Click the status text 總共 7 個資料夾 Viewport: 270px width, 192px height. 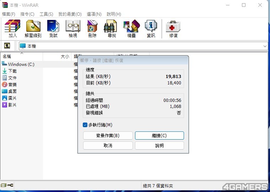158,186
